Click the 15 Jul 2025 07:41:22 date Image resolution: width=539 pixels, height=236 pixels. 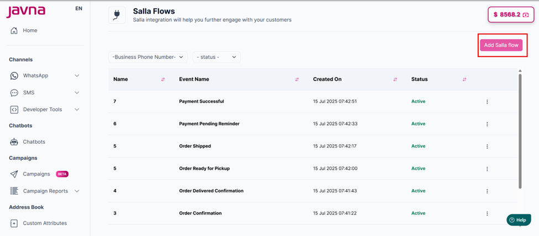(x=335, y=213)
